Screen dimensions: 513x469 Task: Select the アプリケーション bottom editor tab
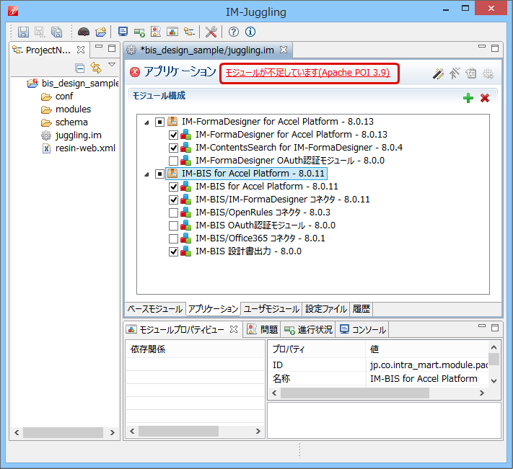coord(213,309)
